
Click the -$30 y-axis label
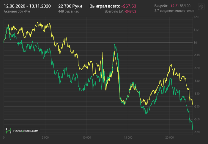[197, 81]
